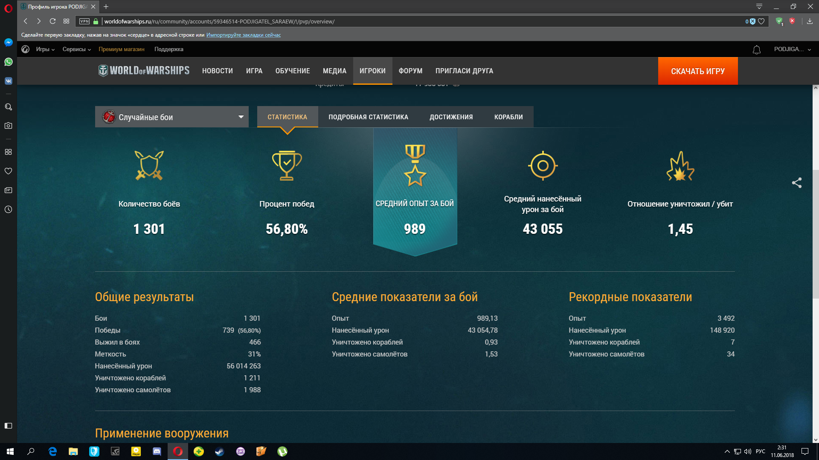Open WhatsApp in Opera sidebar

(8, 62)
